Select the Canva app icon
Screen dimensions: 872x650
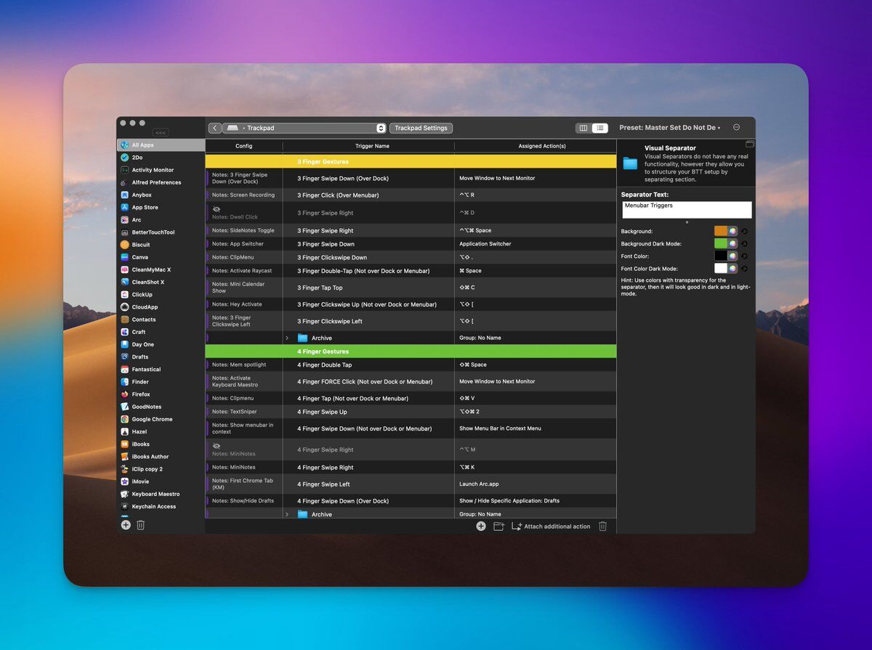125,257
